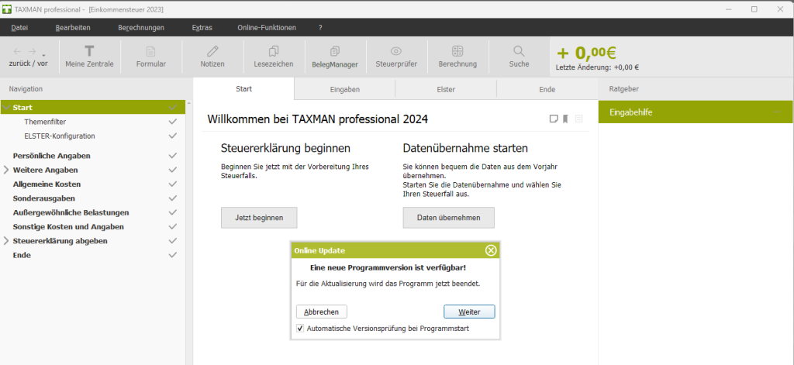The image size is (794, 365).
Task: Click the checkmark beside the Ende navigation item
Action: pyautogui.click(x=173, y=255)
